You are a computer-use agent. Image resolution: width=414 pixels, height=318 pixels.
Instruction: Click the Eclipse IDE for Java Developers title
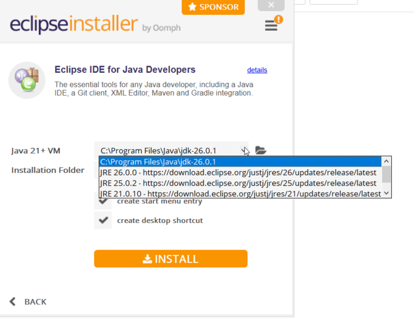pyautogui.click(x=125, y=70)
